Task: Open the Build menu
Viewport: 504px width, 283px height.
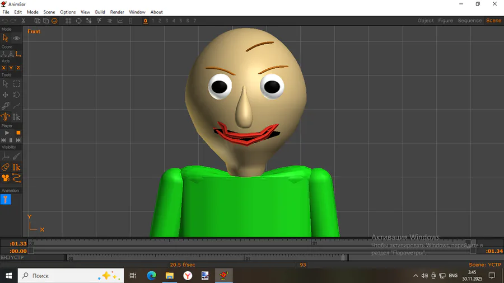Action: tap(100, 12)
